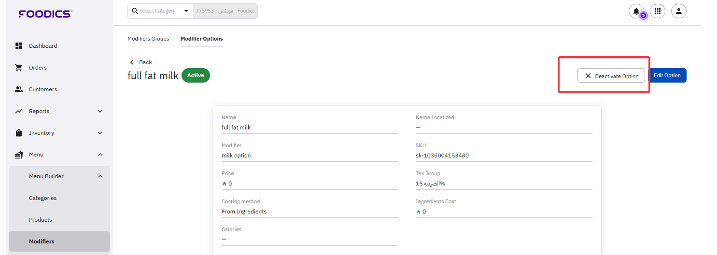
Task: Open the user profile icon
Action: pyautogui.click(x=678, y=11)
